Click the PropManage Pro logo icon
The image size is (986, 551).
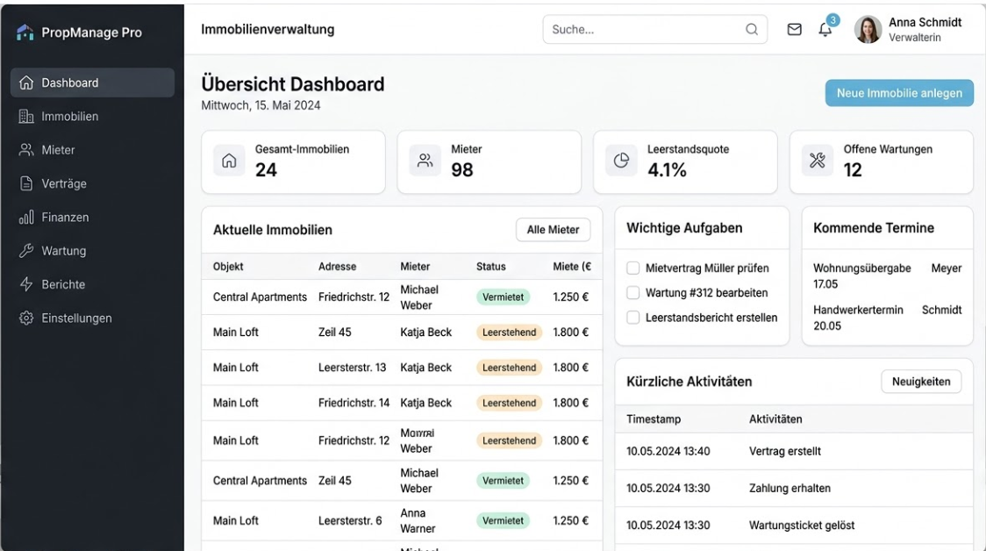pos(25,32)
